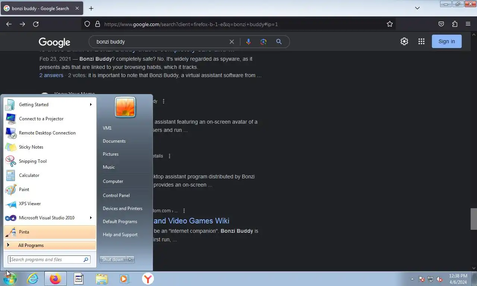Screen dimensions: 477x286
Task: Click the muted volume tray icon
Action: 439,279
